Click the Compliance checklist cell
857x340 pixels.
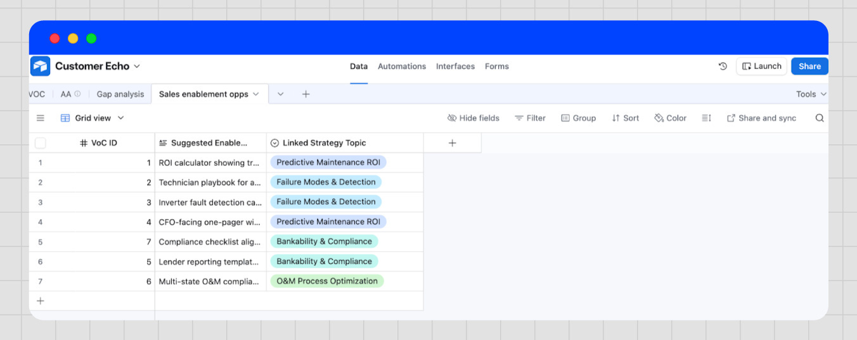pyautogui.click(x=210, y=242)
